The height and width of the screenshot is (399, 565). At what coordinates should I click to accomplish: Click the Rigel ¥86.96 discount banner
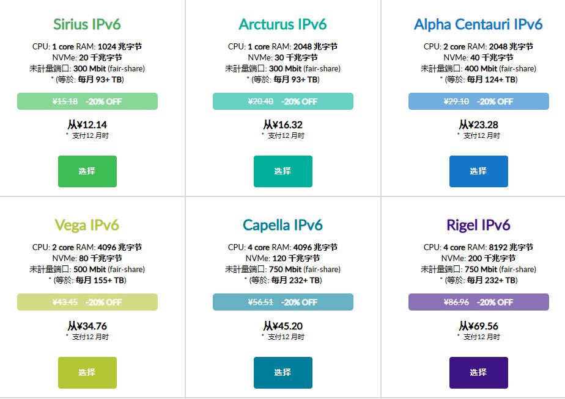[x=478, y=302]
